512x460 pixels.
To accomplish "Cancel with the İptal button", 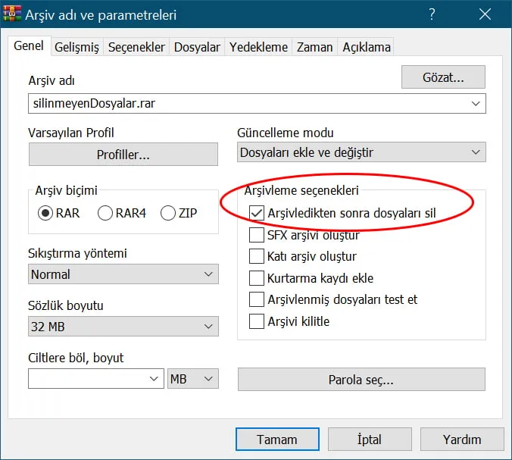I will click(x=370, y=439).
